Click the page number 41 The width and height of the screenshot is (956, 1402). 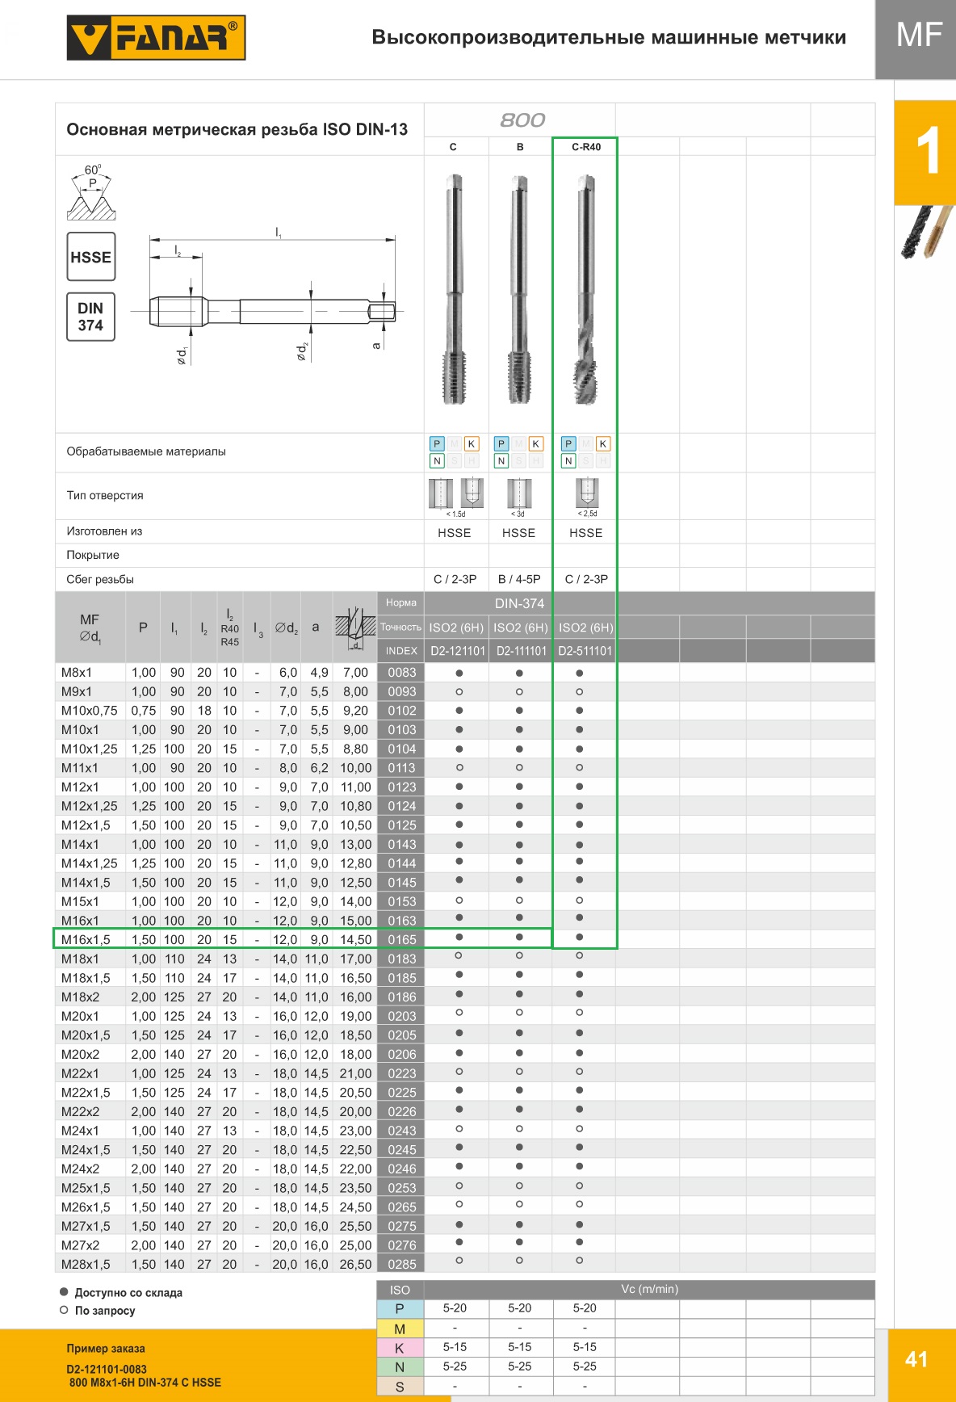click(x=916, y=1359)
